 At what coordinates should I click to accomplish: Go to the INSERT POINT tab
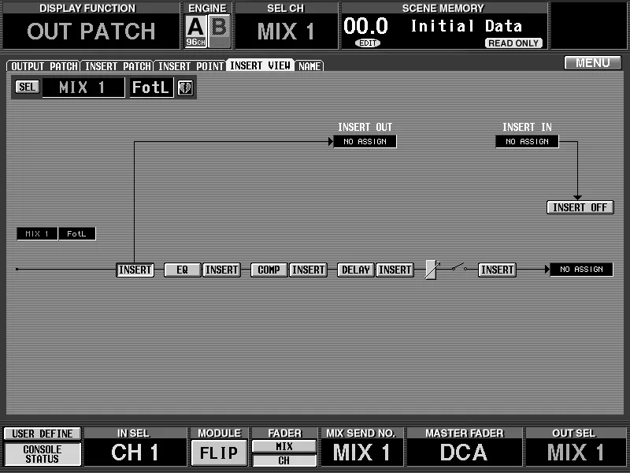point(191,66)
